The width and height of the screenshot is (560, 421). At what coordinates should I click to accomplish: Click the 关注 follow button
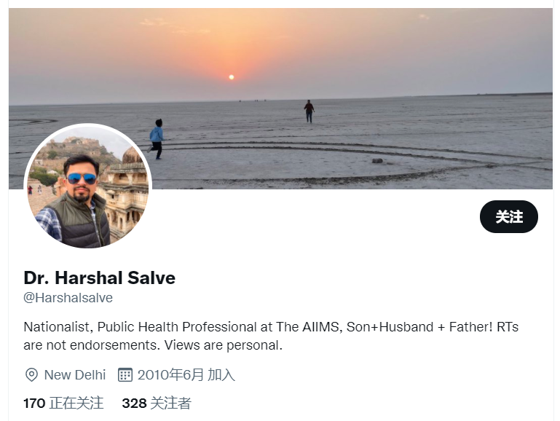508,217
